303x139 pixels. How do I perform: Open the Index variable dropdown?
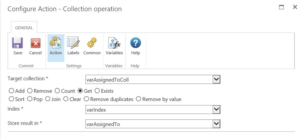click(x=217, y=109)
